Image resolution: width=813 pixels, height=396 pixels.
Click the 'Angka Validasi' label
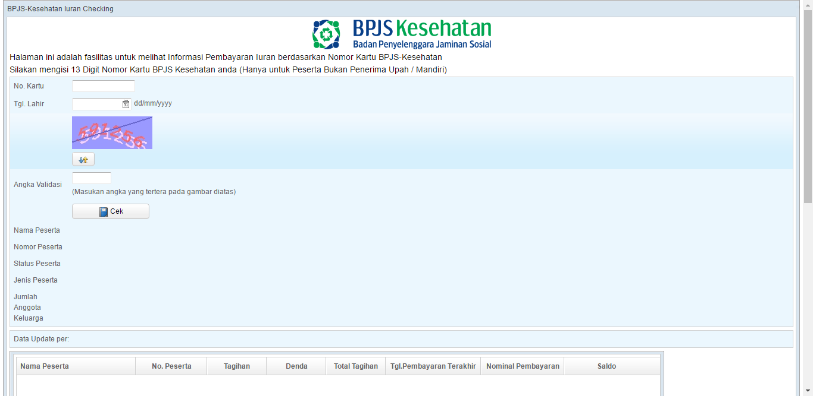click(x=37, y=185)
